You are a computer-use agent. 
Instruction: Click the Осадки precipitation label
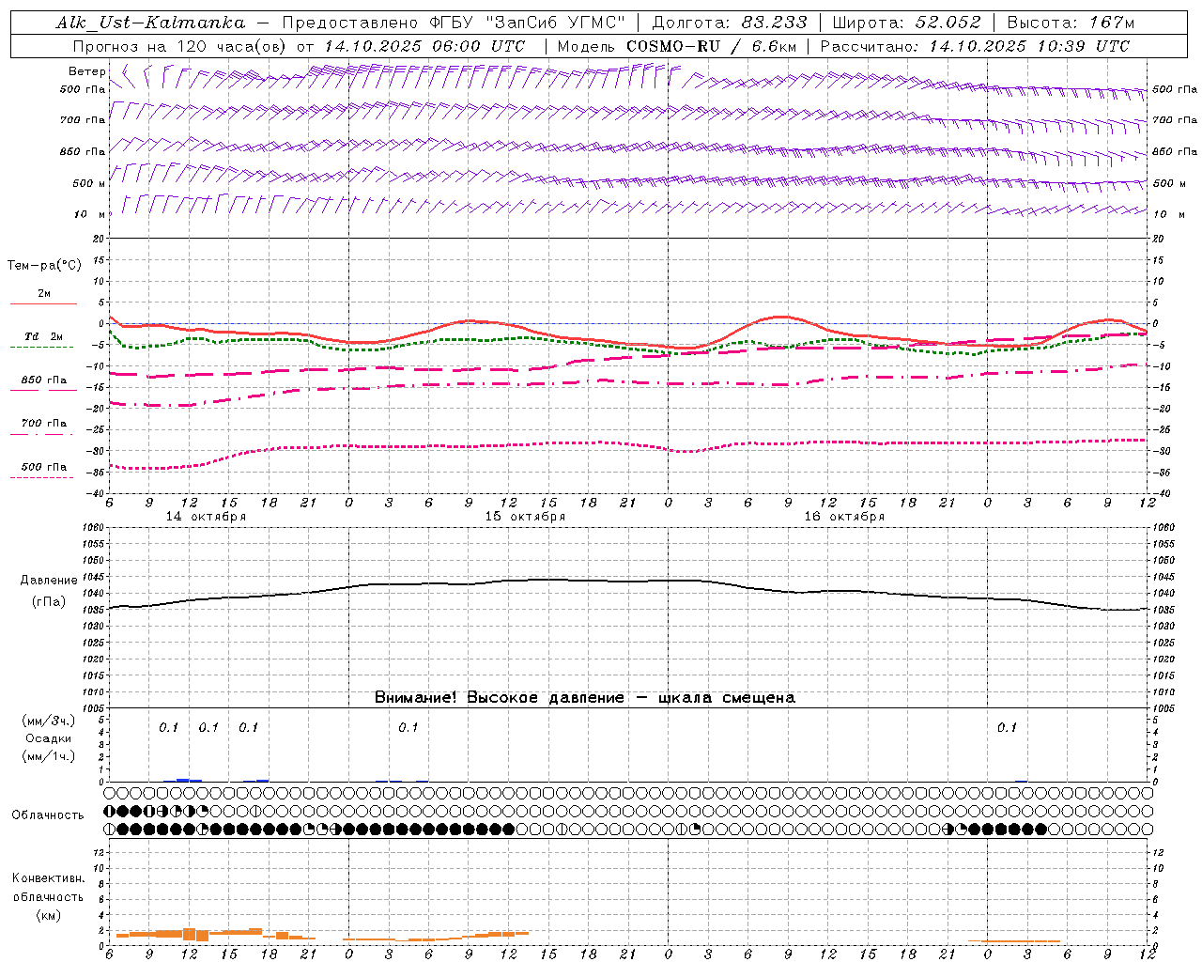48,738
